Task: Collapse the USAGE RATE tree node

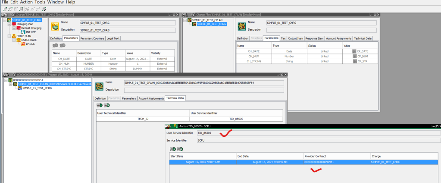Action: point(14,40)
